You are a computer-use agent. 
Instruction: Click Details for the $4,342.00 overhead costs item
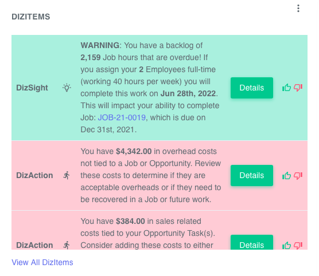[252, 175]
